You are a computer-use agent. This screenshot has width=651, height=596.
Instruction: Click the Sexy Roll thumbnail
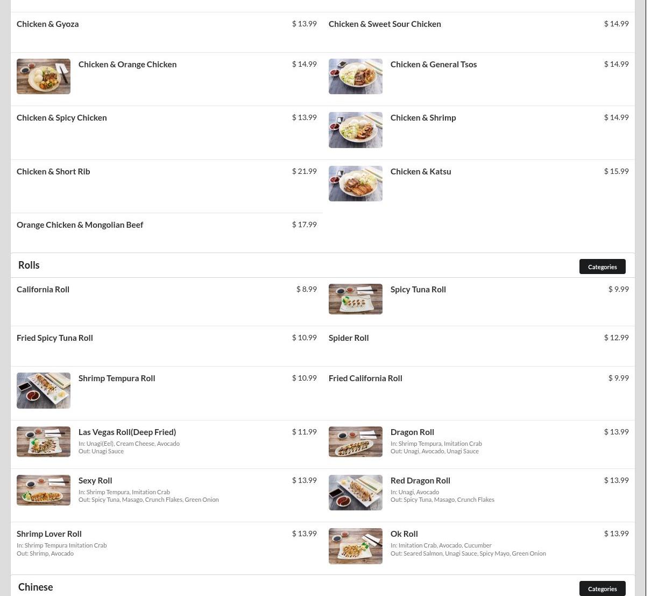point(44,490)
